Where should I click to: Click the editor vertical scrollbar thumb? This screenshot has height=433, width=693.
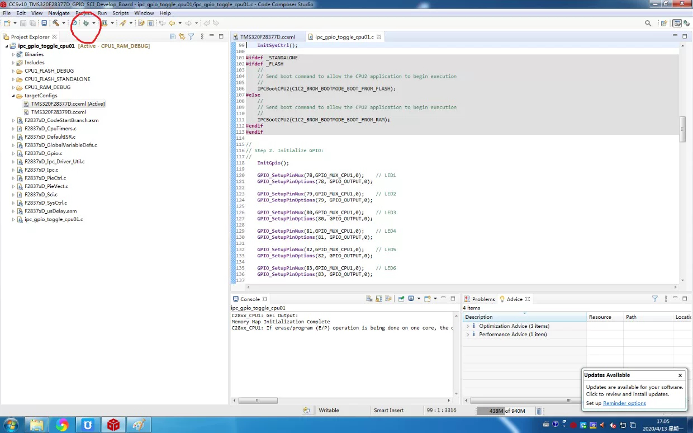pyautogui.click(x=682, y=129)
